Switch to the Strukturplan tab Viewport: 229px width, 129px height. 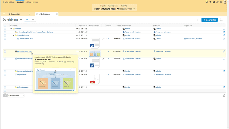click(x=15, y=14)
